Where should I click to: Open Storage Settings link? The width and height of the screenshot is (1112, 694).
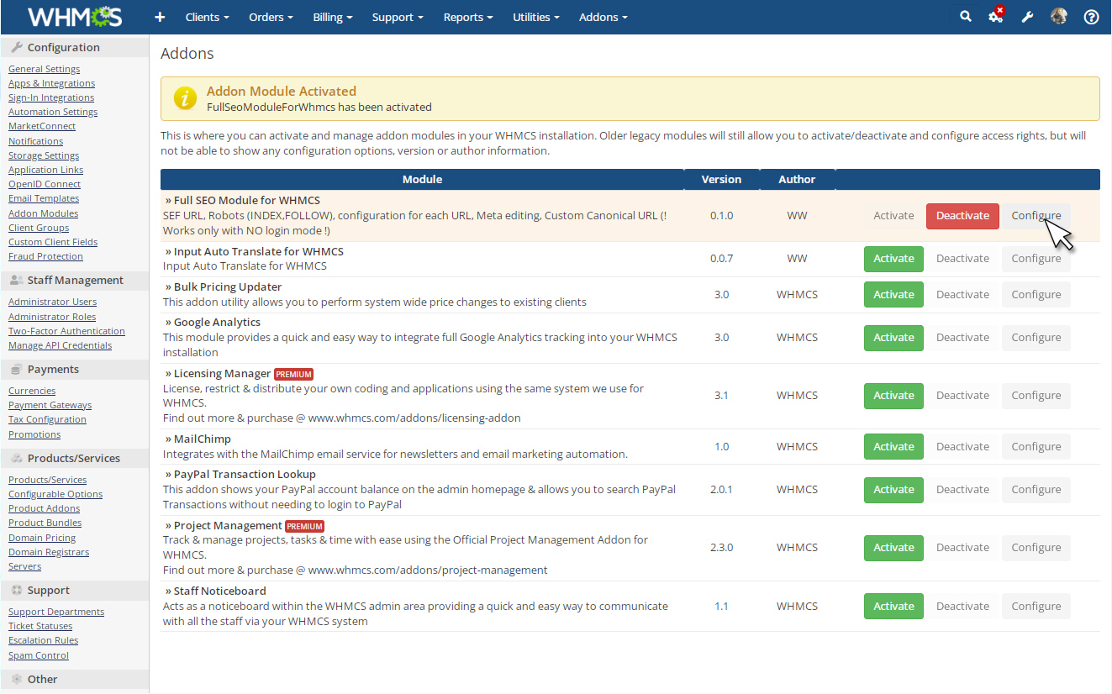(44, 155)
